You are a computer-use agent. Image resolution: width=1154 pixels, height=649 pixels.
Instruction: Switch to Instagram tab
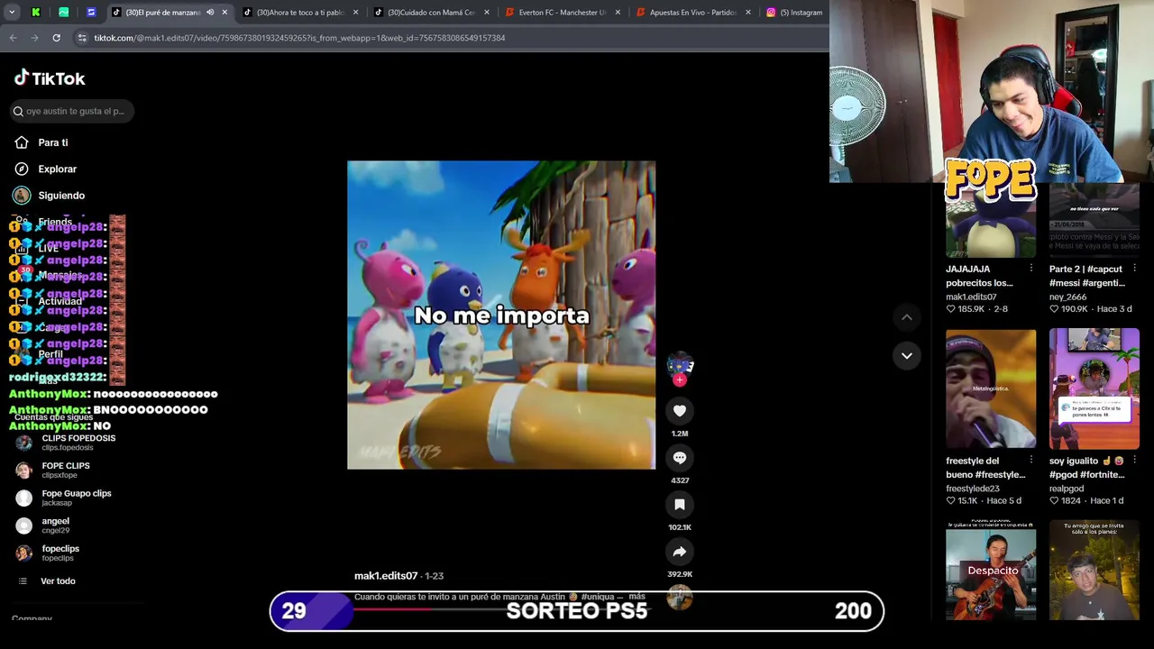pyautogui.click(x=794, y=13)
